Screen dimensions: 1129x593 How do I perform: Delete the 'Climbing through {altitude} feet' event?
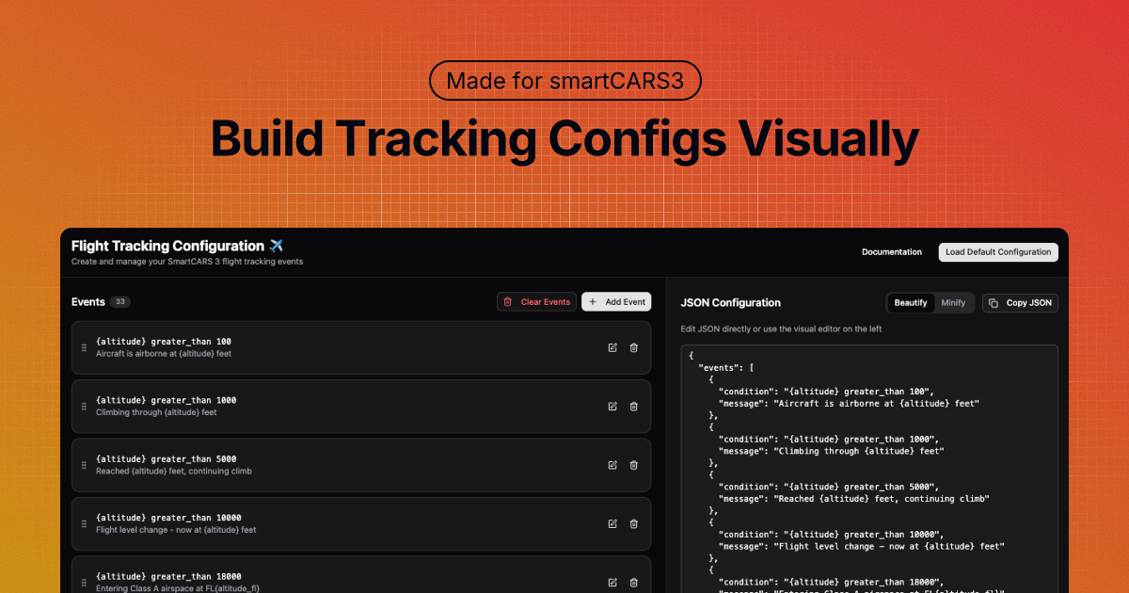click(634, 407)
